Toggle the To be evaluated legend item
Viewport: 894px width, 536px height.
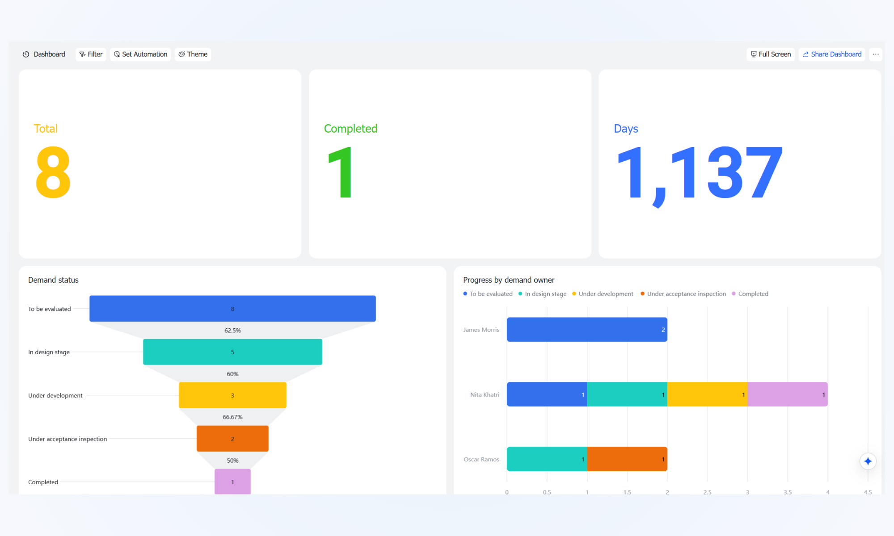click(488, 293)
